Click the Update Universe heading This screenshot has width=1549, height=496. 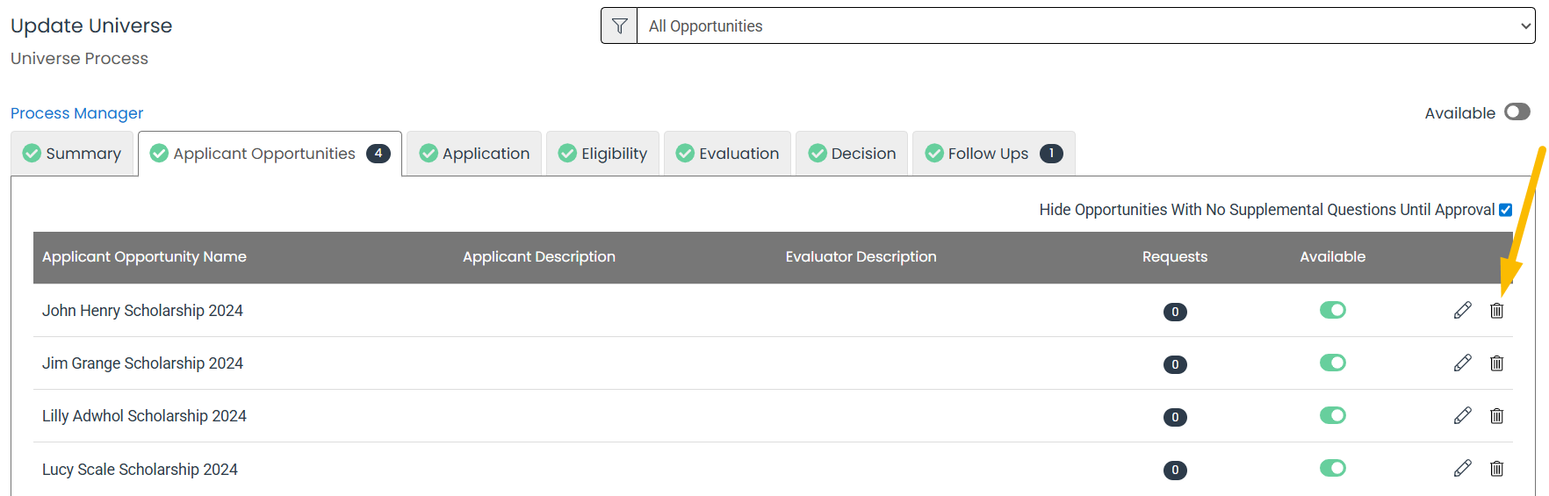(x=91, y=26)
